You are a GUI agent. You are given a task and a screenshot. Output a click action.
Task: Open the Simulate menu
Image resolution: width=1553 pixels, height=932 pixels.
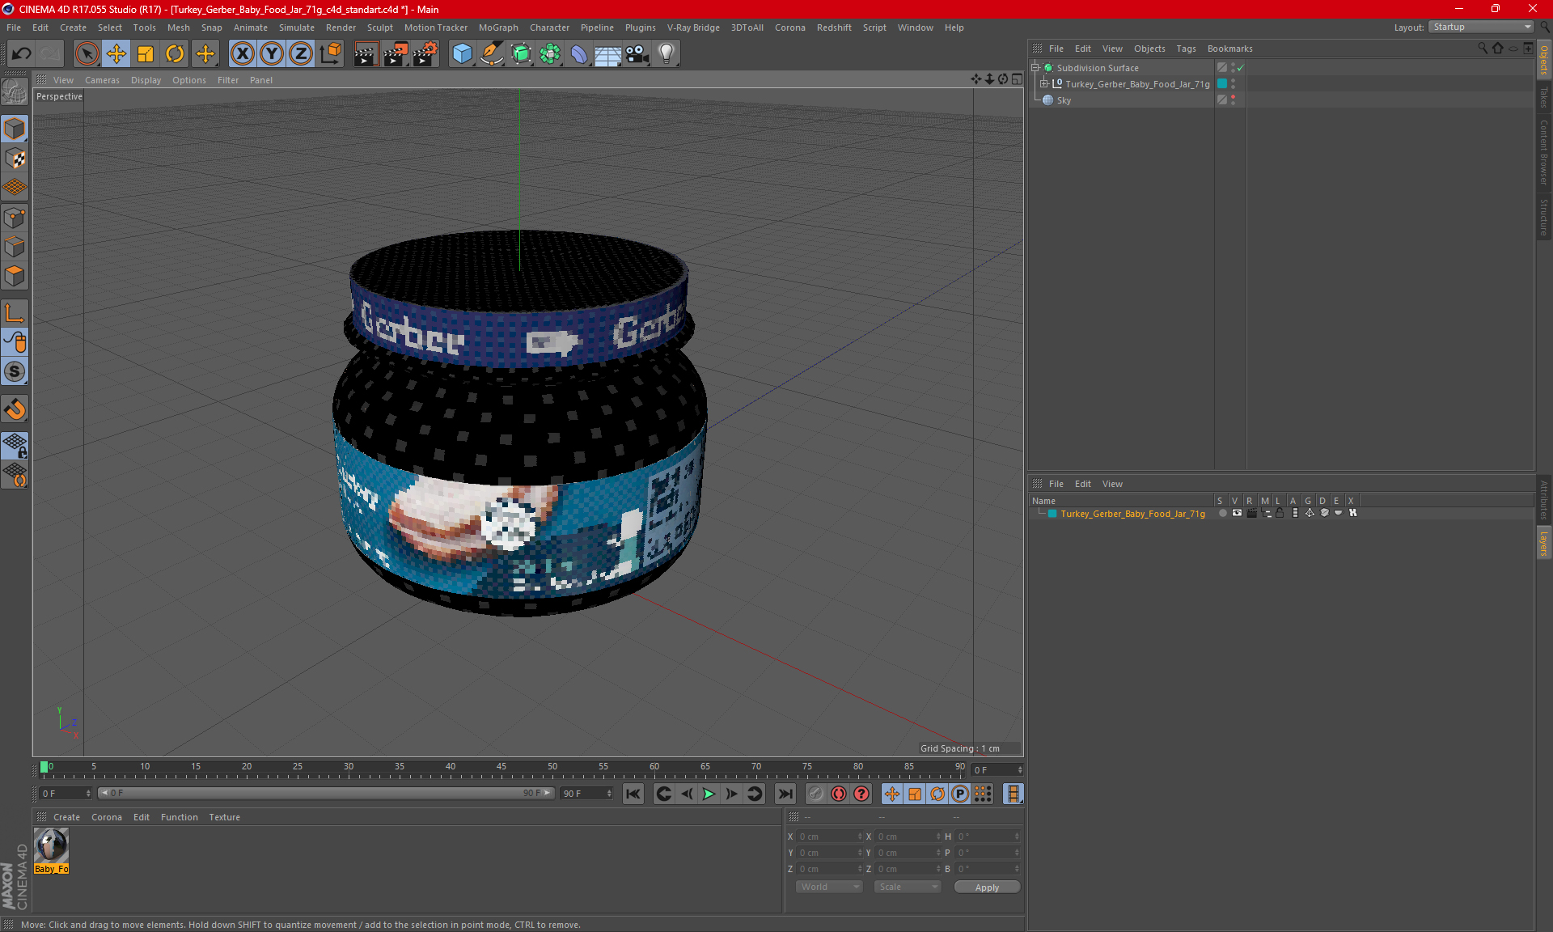(296, 28)
